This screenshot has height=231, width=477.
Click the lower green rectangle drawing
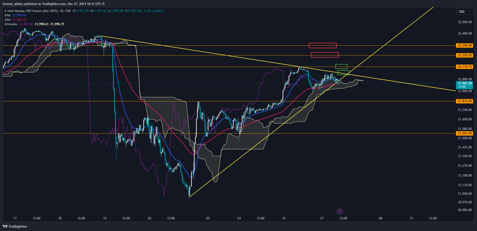[343, 73]
